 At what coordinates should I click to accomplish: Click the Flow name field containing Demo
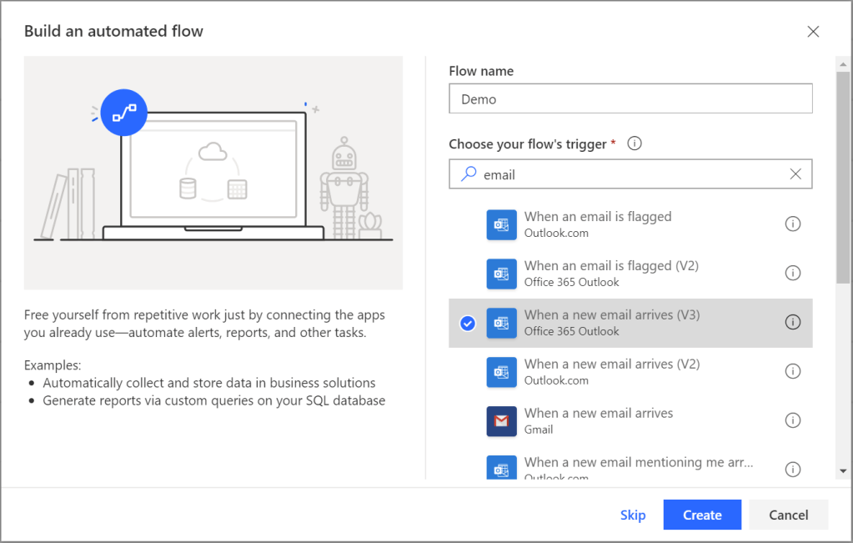click(x=630, y=99)
